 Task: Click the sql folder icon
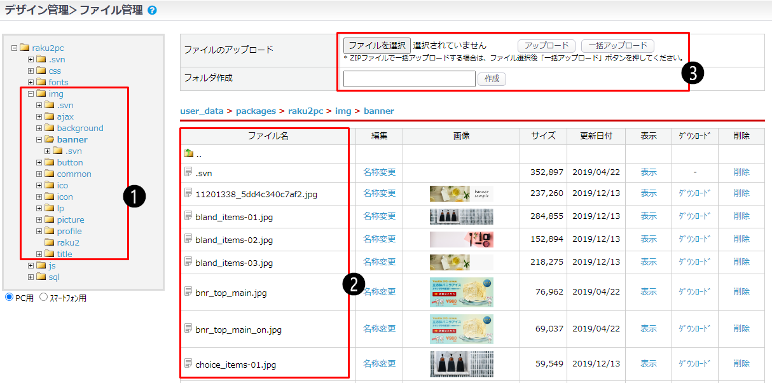[x=41, y=277]
